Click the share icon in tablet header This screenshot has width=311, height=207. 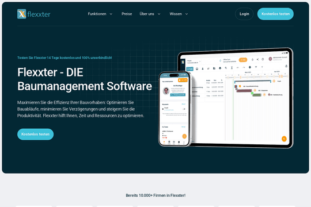coord(257,59)
